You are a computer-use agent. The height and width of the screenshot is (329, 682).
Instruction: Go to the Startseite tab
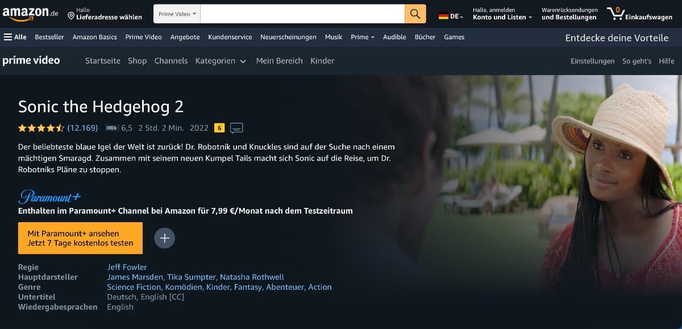tap(103, 61)
